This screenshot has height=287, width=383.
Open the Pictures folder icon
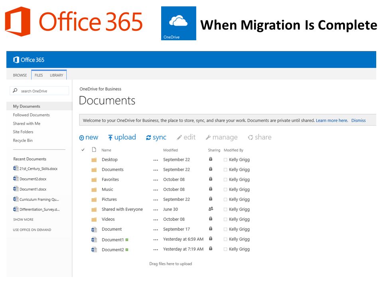coord(94,200)
